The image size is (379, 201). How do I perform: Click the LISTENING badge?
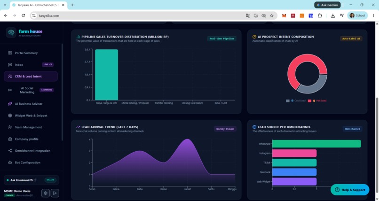pyautogui.click(x=47, y=90)
